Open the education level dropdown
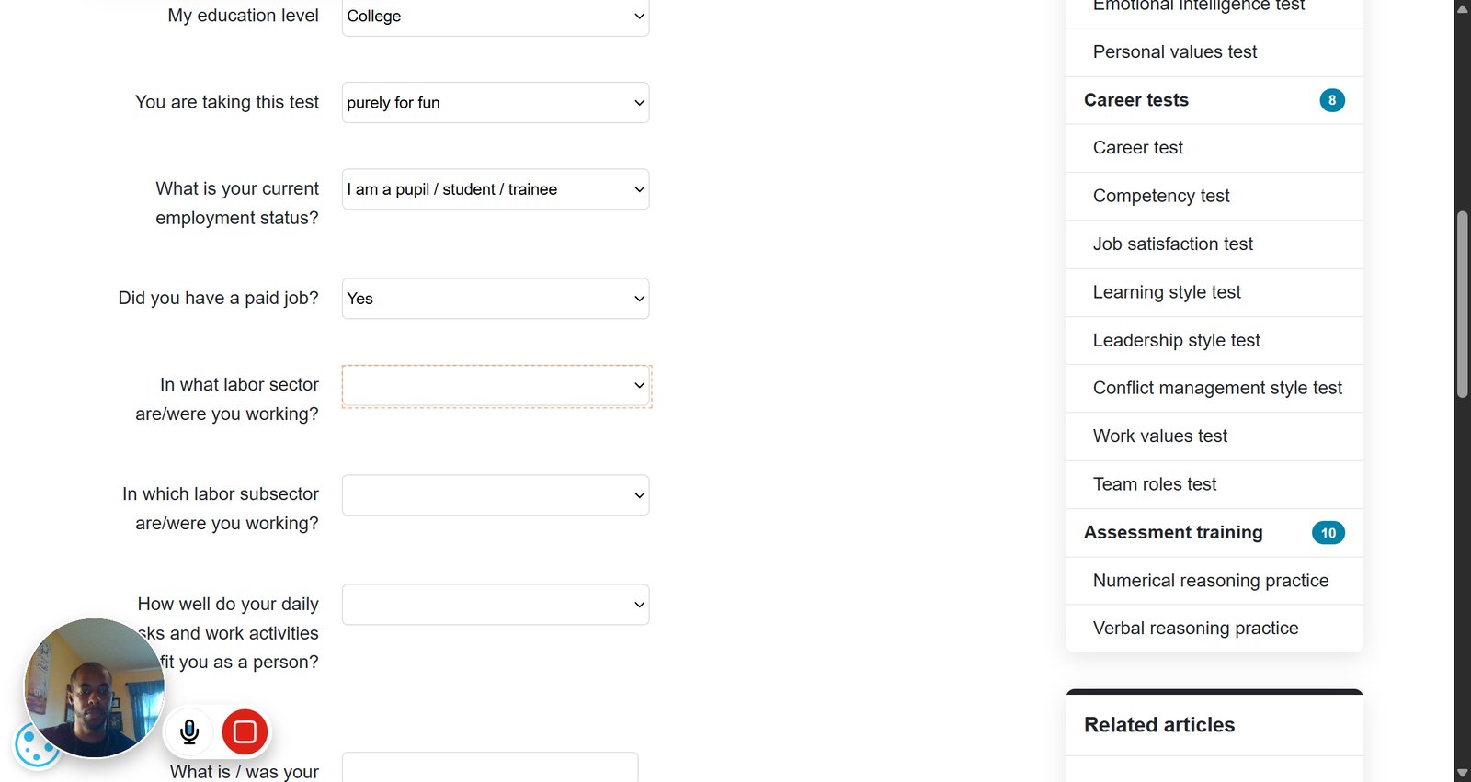This screenshot has width=1471, height=782. tap(496, 17)
